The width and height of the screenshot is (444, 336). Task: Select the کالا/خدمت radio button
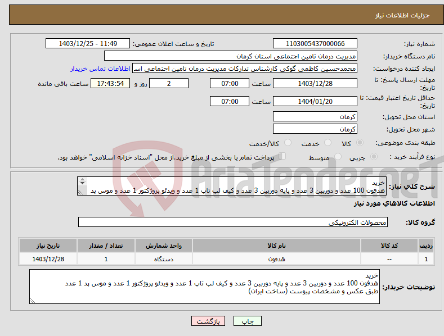click(288, 143)
